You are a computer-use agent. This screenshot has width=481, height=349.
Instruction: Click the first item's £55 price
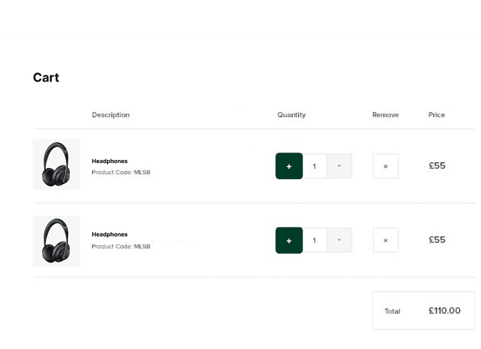437,166
